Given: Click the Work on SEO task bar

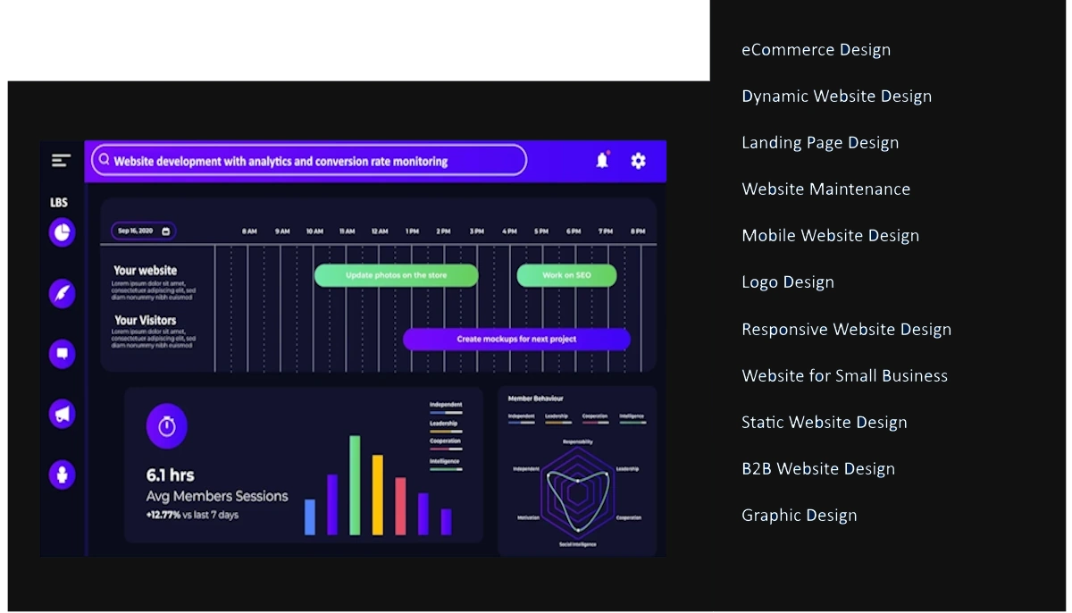Looking at the screenshot, I should [x=566, y=275].
